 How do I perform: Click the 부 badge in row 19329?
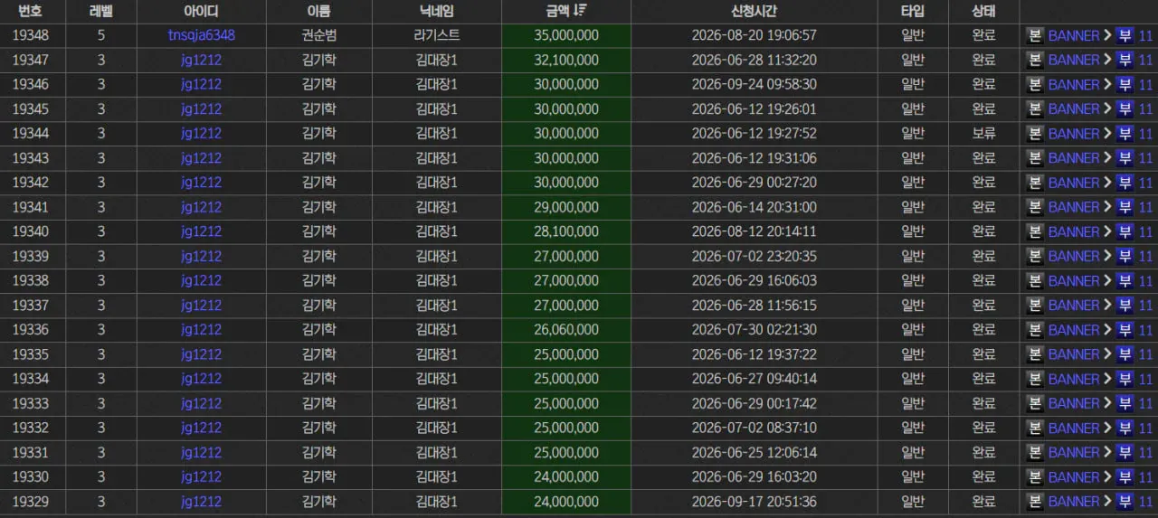point(1125,501)
